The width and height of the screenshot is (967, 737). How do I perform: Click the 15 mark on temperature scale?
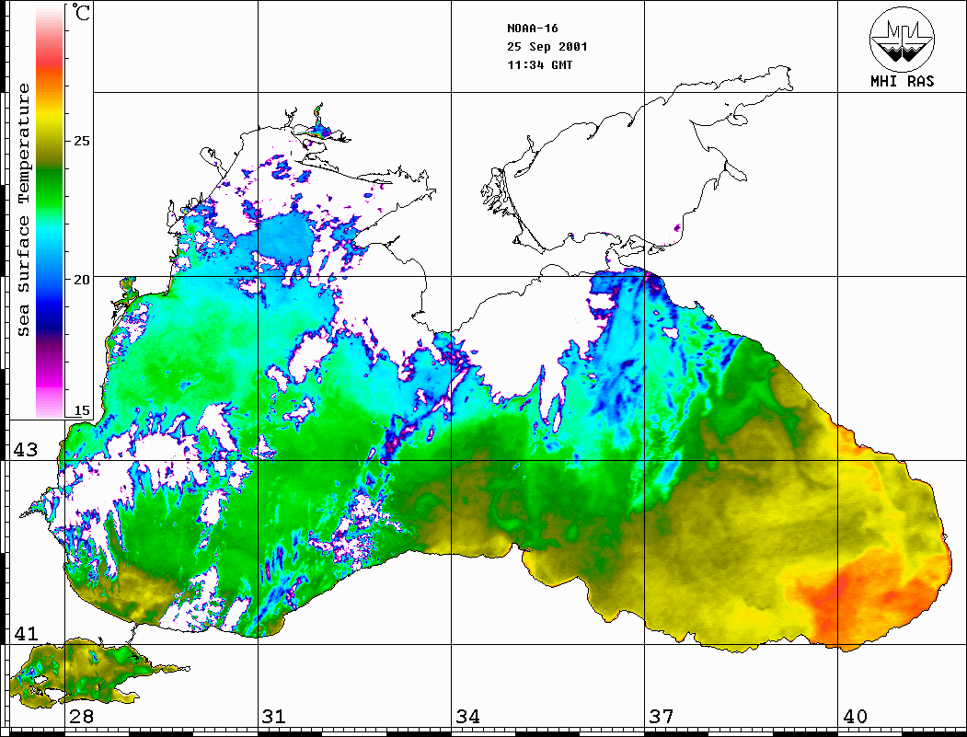tap(81, 410)
